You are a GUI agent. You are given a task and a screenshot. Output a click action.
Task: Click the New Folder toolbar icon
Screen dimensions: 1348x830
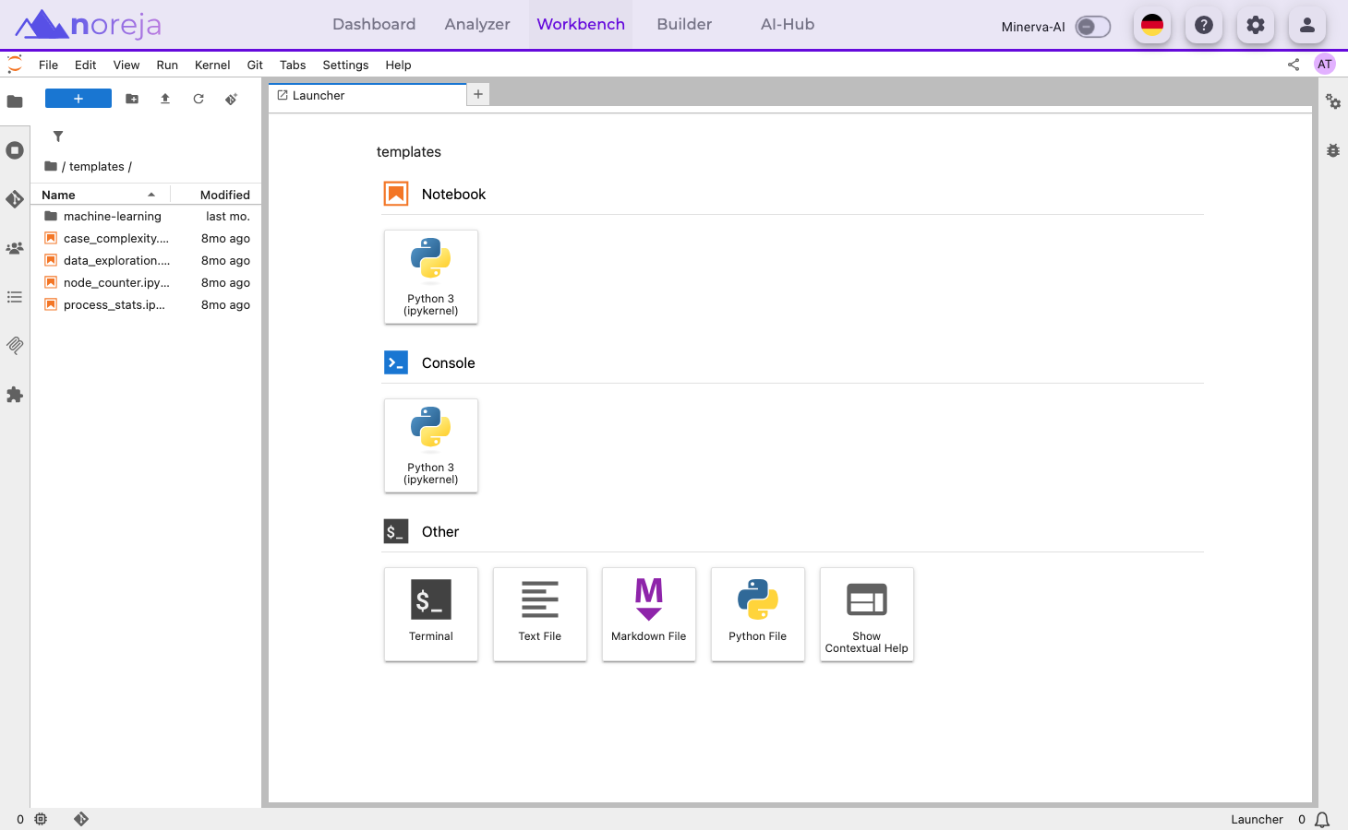132,99
